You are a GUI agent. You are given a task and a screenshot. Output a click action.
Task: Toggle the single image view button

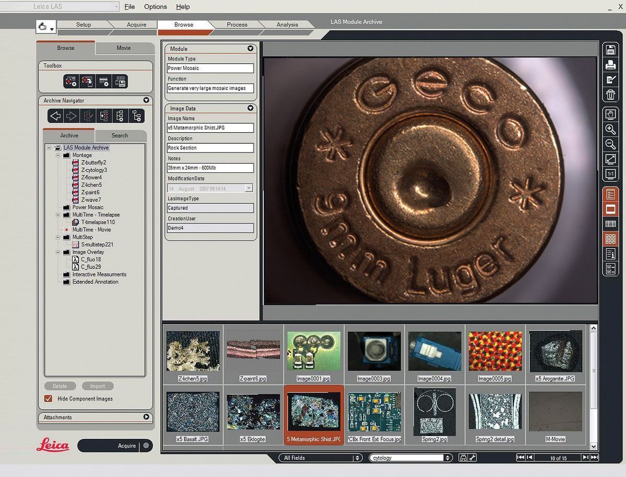point(610,210)
